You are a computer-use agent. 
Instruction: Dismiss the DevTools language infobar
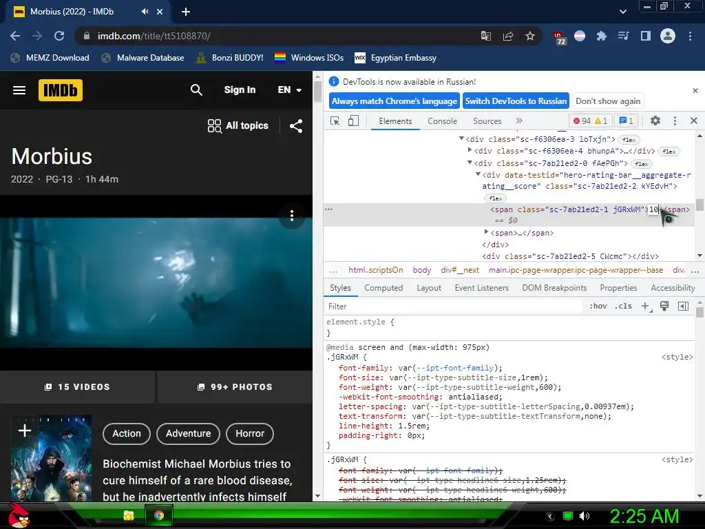coord(695,91)
